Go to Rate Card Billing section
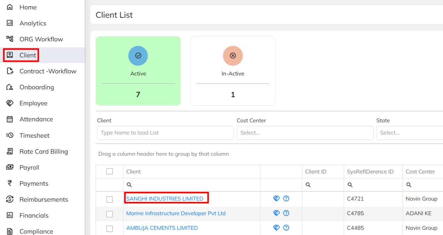This screenshot has width=443, height=235. 43,151
